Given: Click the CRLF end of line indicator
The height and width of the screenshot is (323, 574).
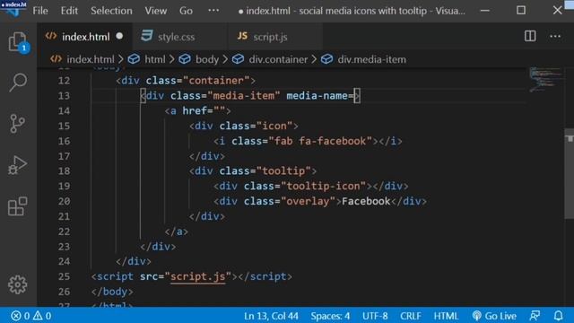Looking at the screenshot, I should coord(411,316).
